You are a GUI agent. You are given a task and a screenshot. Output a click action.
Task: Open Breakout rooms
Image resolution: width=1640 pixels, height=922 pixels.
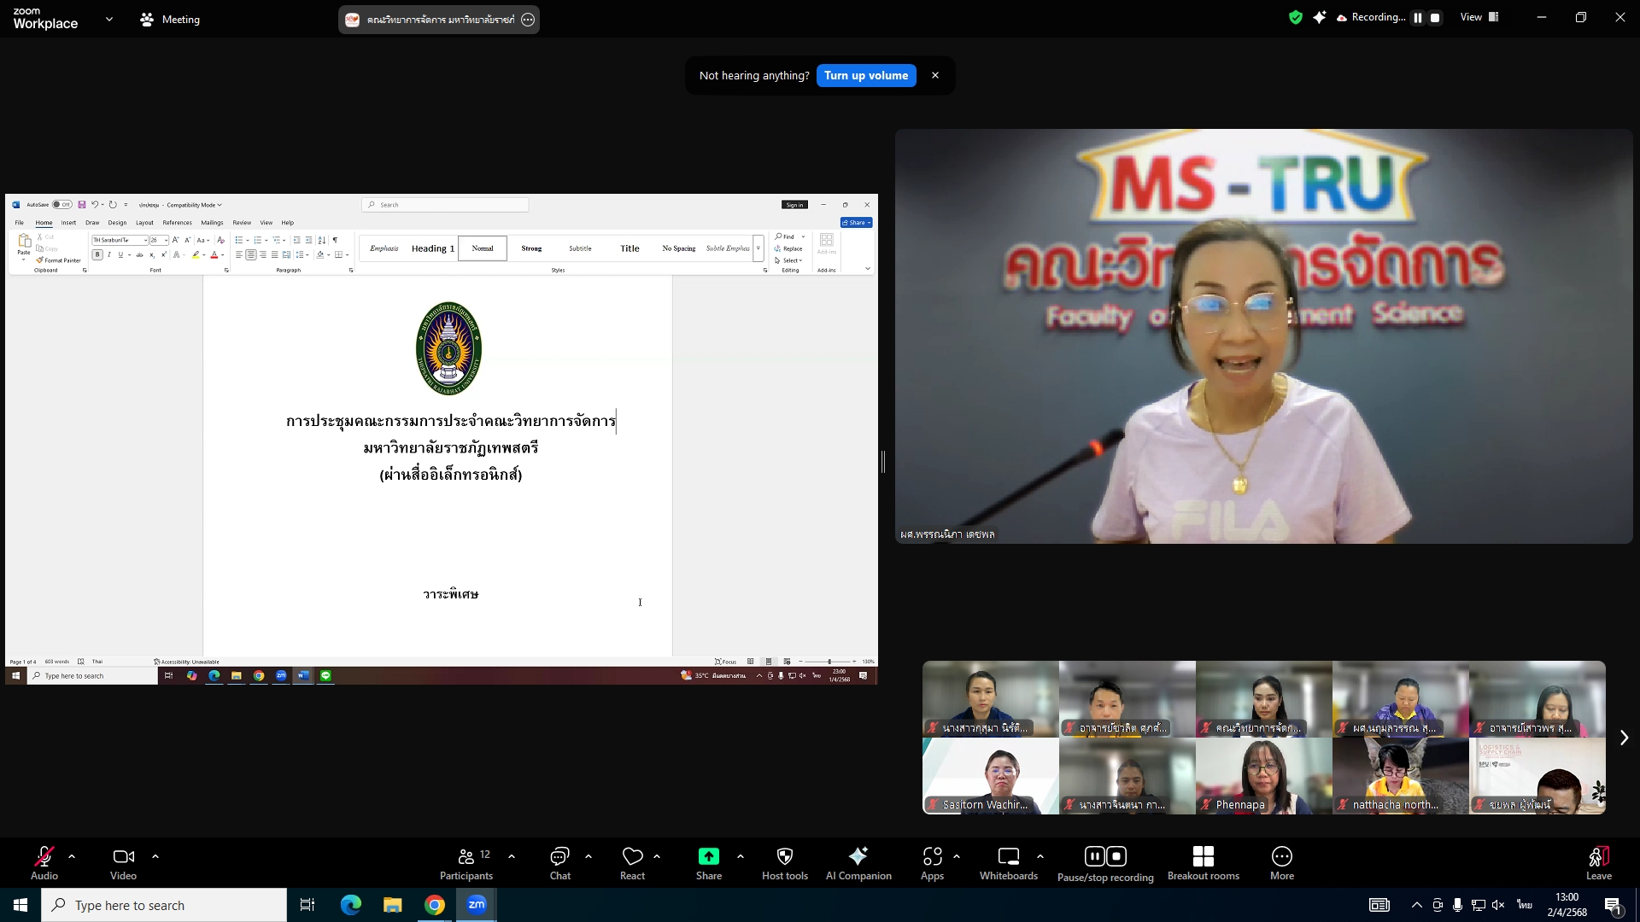pyautogui.click(x=1203, y=863)
